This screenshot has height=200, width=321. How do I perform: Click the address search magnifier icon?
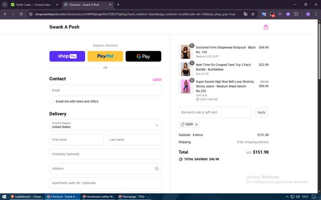tap(156, 168)
